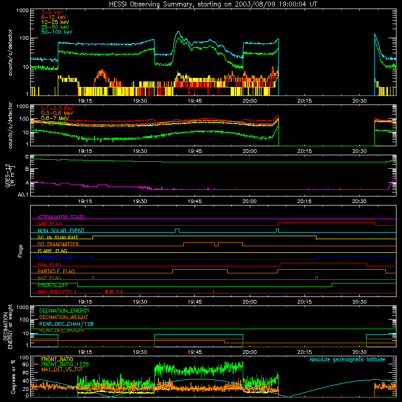Click 20:00 tick under the MeV counts panel
Viewport: 402px width, 402px height.
tap(249, 151)
